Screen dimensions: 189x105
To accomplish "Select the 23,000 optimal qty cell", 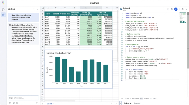I will point(86,40).
